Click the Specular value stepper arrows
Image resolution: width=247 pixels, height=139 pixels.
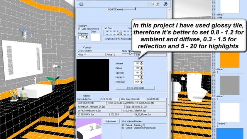(142, 73)
